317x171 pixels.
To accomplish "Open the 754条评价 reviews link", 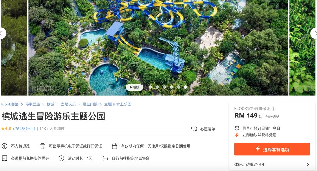I will [x=24, y=129].
